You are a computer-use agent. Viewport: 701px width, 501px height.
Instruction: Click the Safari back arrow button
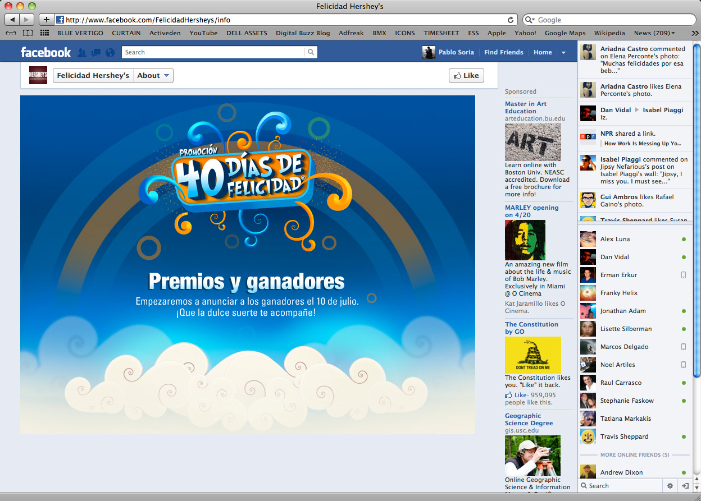(x=12, y=20)
